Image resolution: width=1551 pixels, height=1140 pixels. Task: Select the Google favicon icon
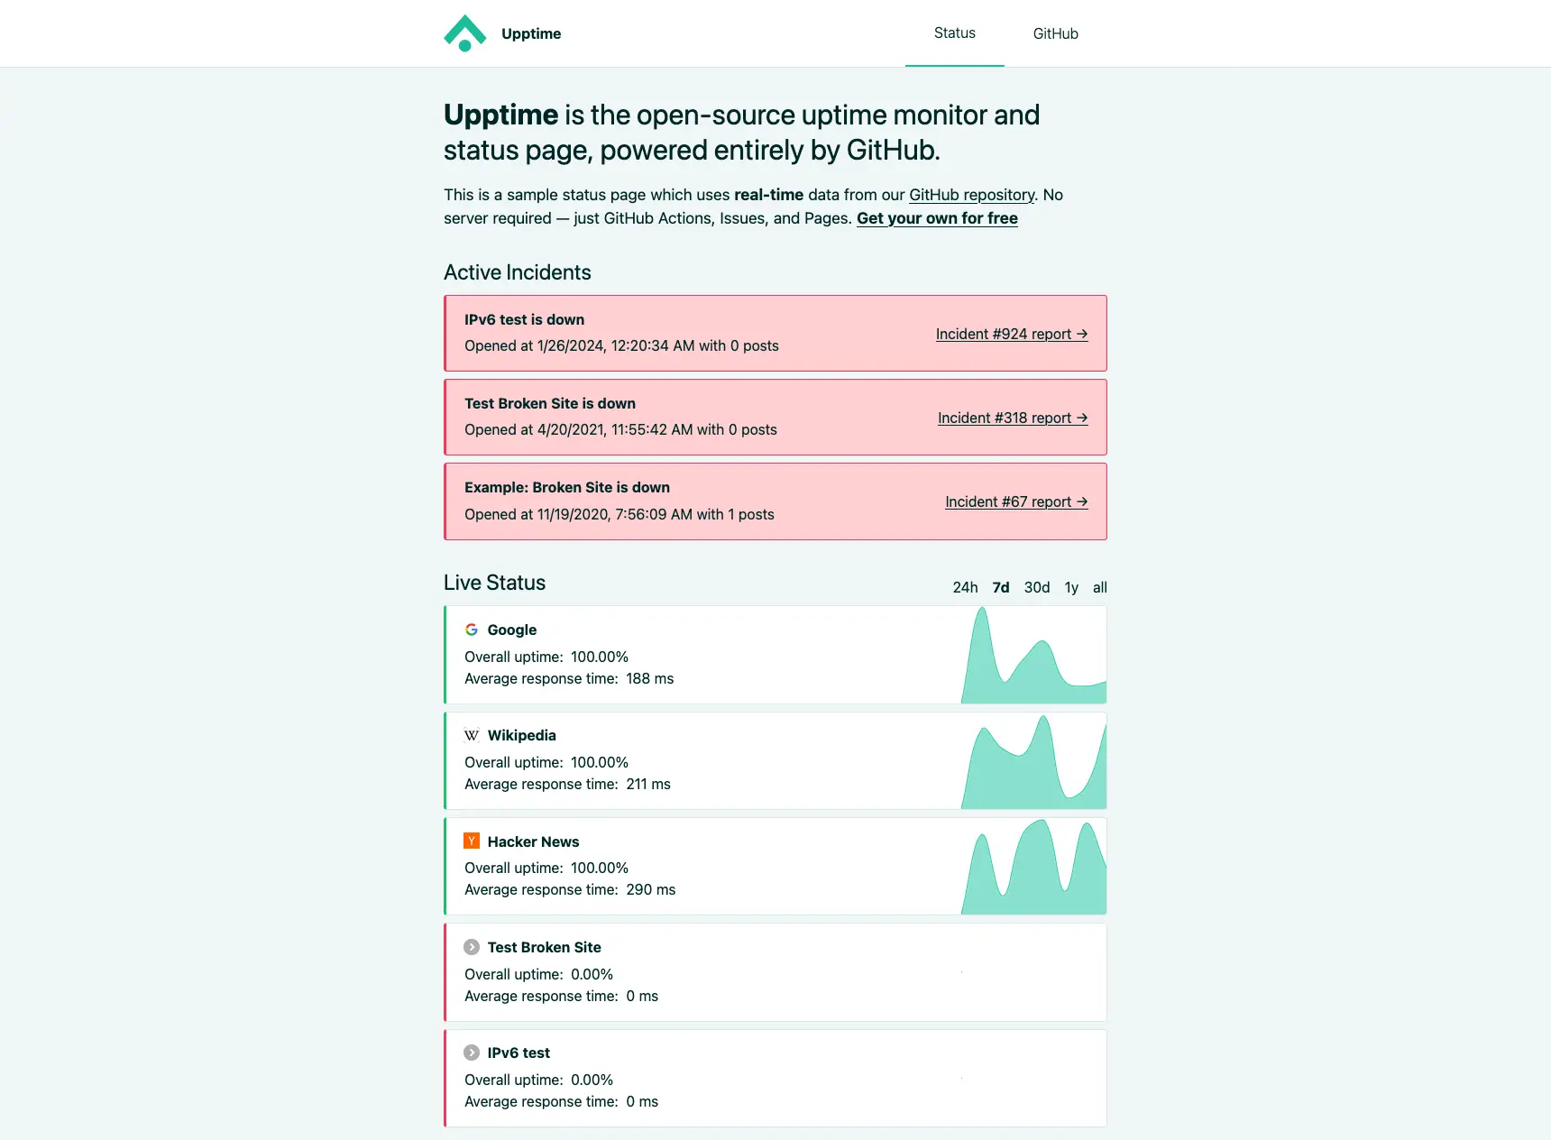pos(472,630)
